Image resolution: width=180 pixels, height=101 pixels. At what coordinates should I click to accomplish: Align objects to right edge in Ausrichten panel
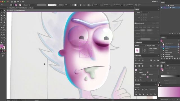coord(143,60)
